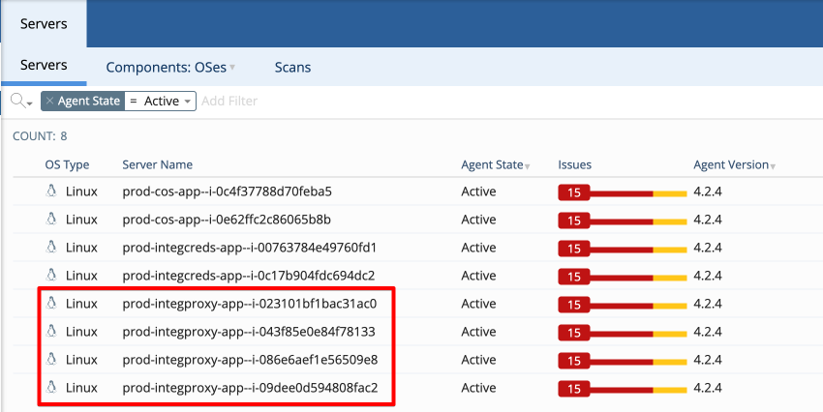Click Linux icon for integproxy bac31ac0 row

[51, 303]
